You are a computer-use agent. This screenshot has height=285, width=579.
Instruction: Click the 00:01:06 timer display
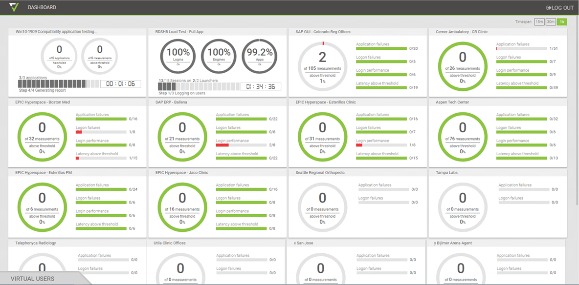121,84
